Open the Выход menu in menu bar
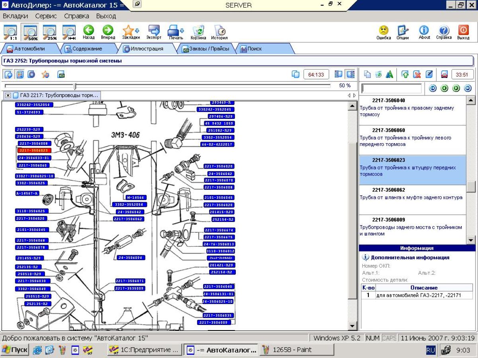The width and height of the screenshot is (478, 358). pyautogui.click(x=106, y=16)
